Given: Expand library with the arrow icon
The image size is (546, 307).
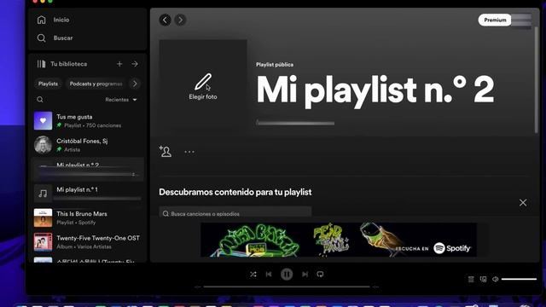Looking at the screenshot, I should coord(135,64).
